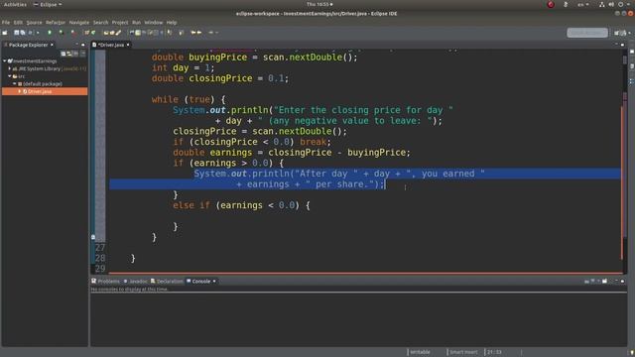Viewport: 635px width, 357px height.
Task: Click the New Java Package toolbar icon
Action: click(x=86, y=33)
